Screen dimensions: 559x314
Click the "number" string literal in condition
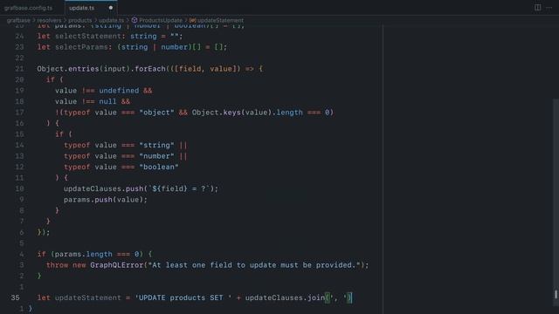pyautogui.click(x=156, y=156)
